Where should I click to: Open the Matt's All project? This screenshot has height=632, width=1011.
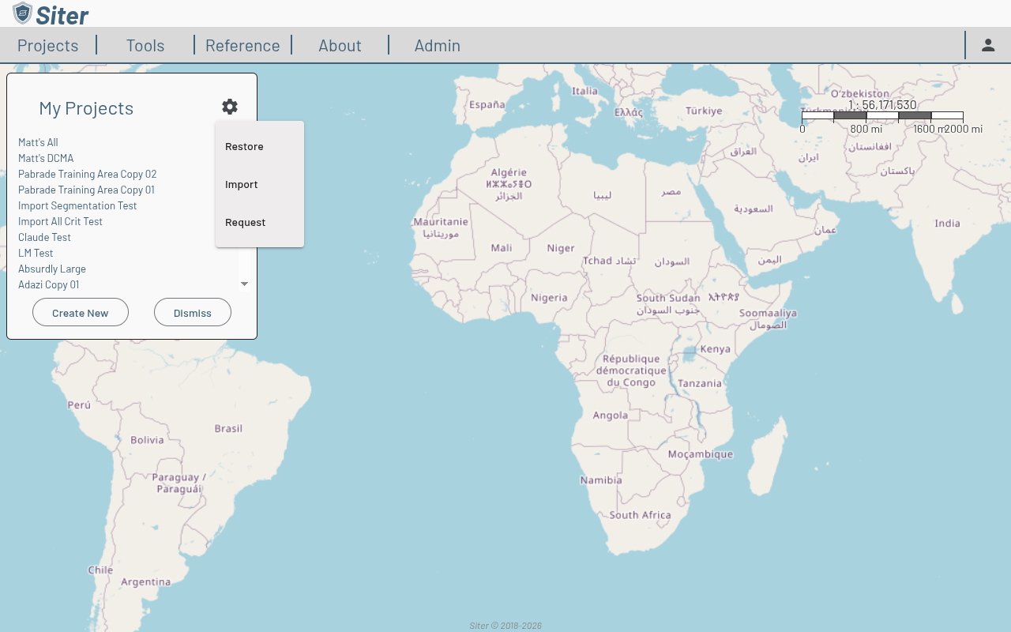(38, 142)
